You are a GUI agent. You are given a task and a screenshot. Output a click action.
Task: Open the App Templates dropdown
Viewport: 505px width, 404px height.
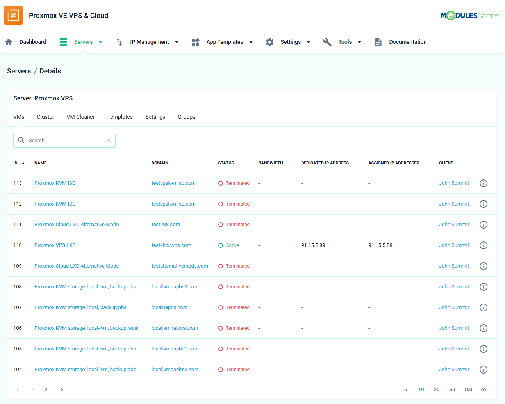251,42
